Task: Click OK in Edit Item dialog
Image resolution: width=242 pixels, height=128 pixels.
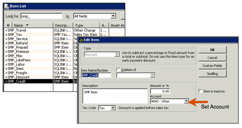Action: point(212,50)
